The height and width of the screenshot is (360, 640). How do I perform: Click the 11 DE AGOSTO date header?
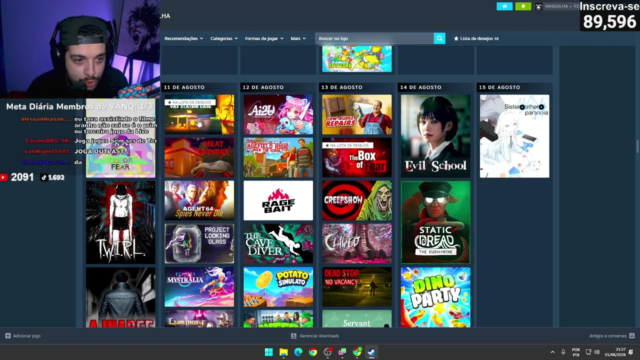coord(184,87)
